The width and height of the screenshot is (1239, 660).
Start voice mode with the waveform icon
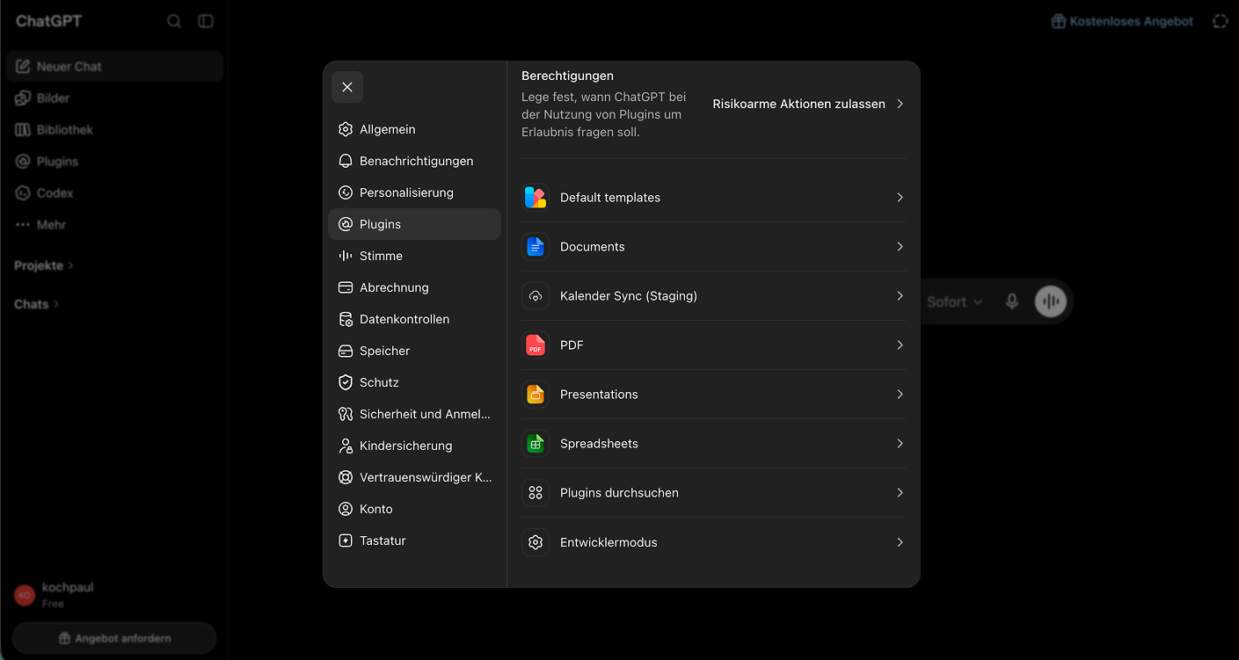point(1050,301)
